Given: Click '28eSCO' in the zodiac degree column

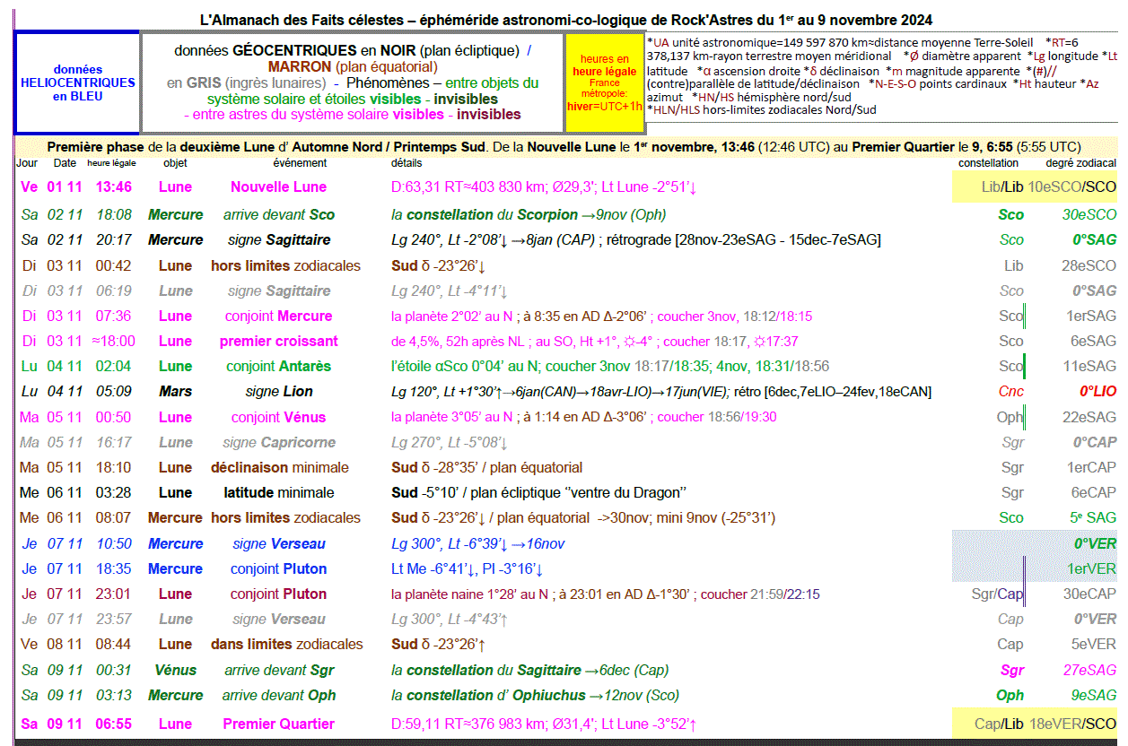Looking at the screenshot, I should [x=1089, y=266].
